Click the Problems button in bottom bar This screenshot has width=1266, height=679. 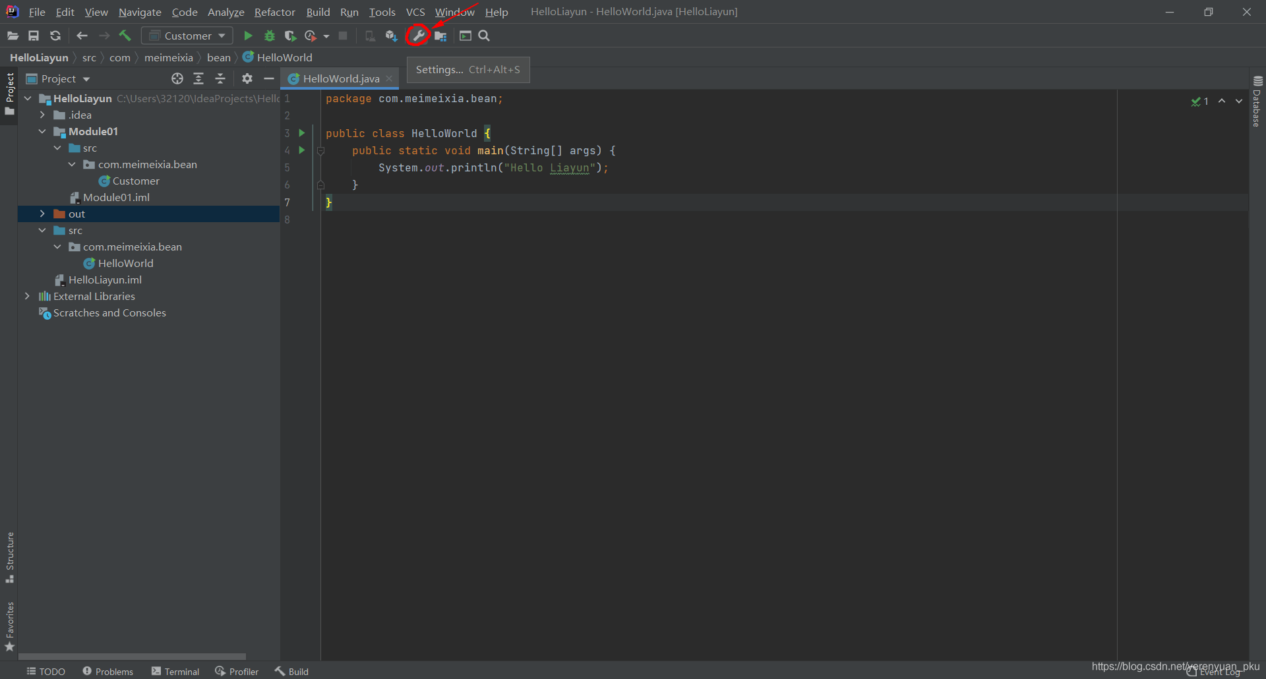(x=107, y=671)
